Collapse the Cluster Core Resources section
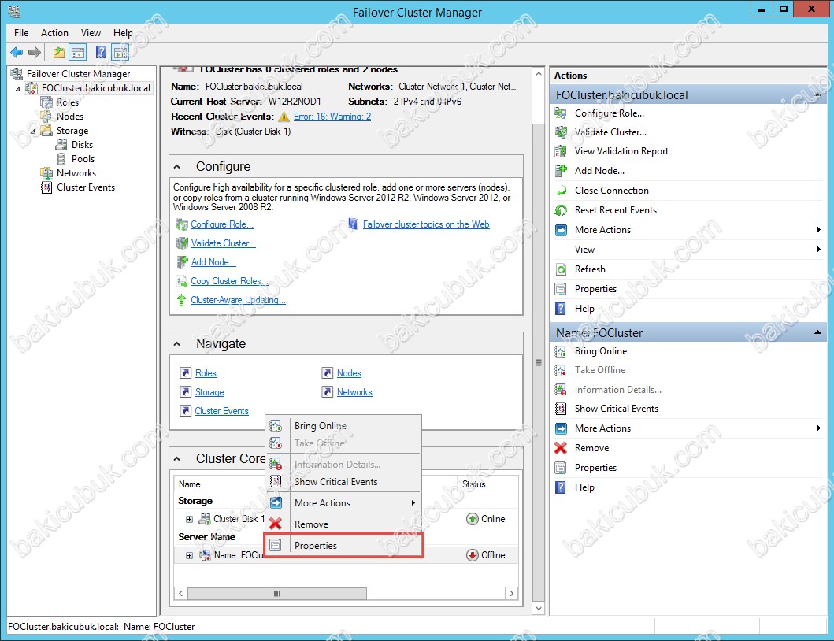The height and width of the screenshot is (641, 834). click(x=177, y=459)
